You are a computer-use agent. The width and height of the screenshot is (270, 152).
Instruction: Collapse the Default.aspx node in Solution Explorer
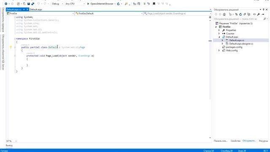(x=219, y=37)
